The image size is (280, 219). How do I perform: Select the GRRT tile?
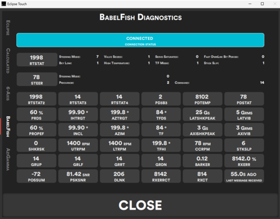[120, 161]
